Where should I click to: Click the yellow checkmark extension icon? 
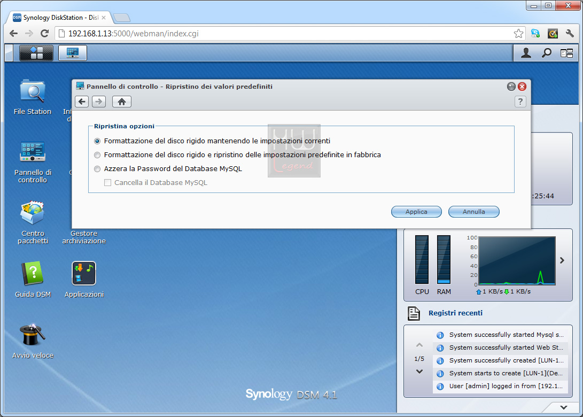pos(553,34)
